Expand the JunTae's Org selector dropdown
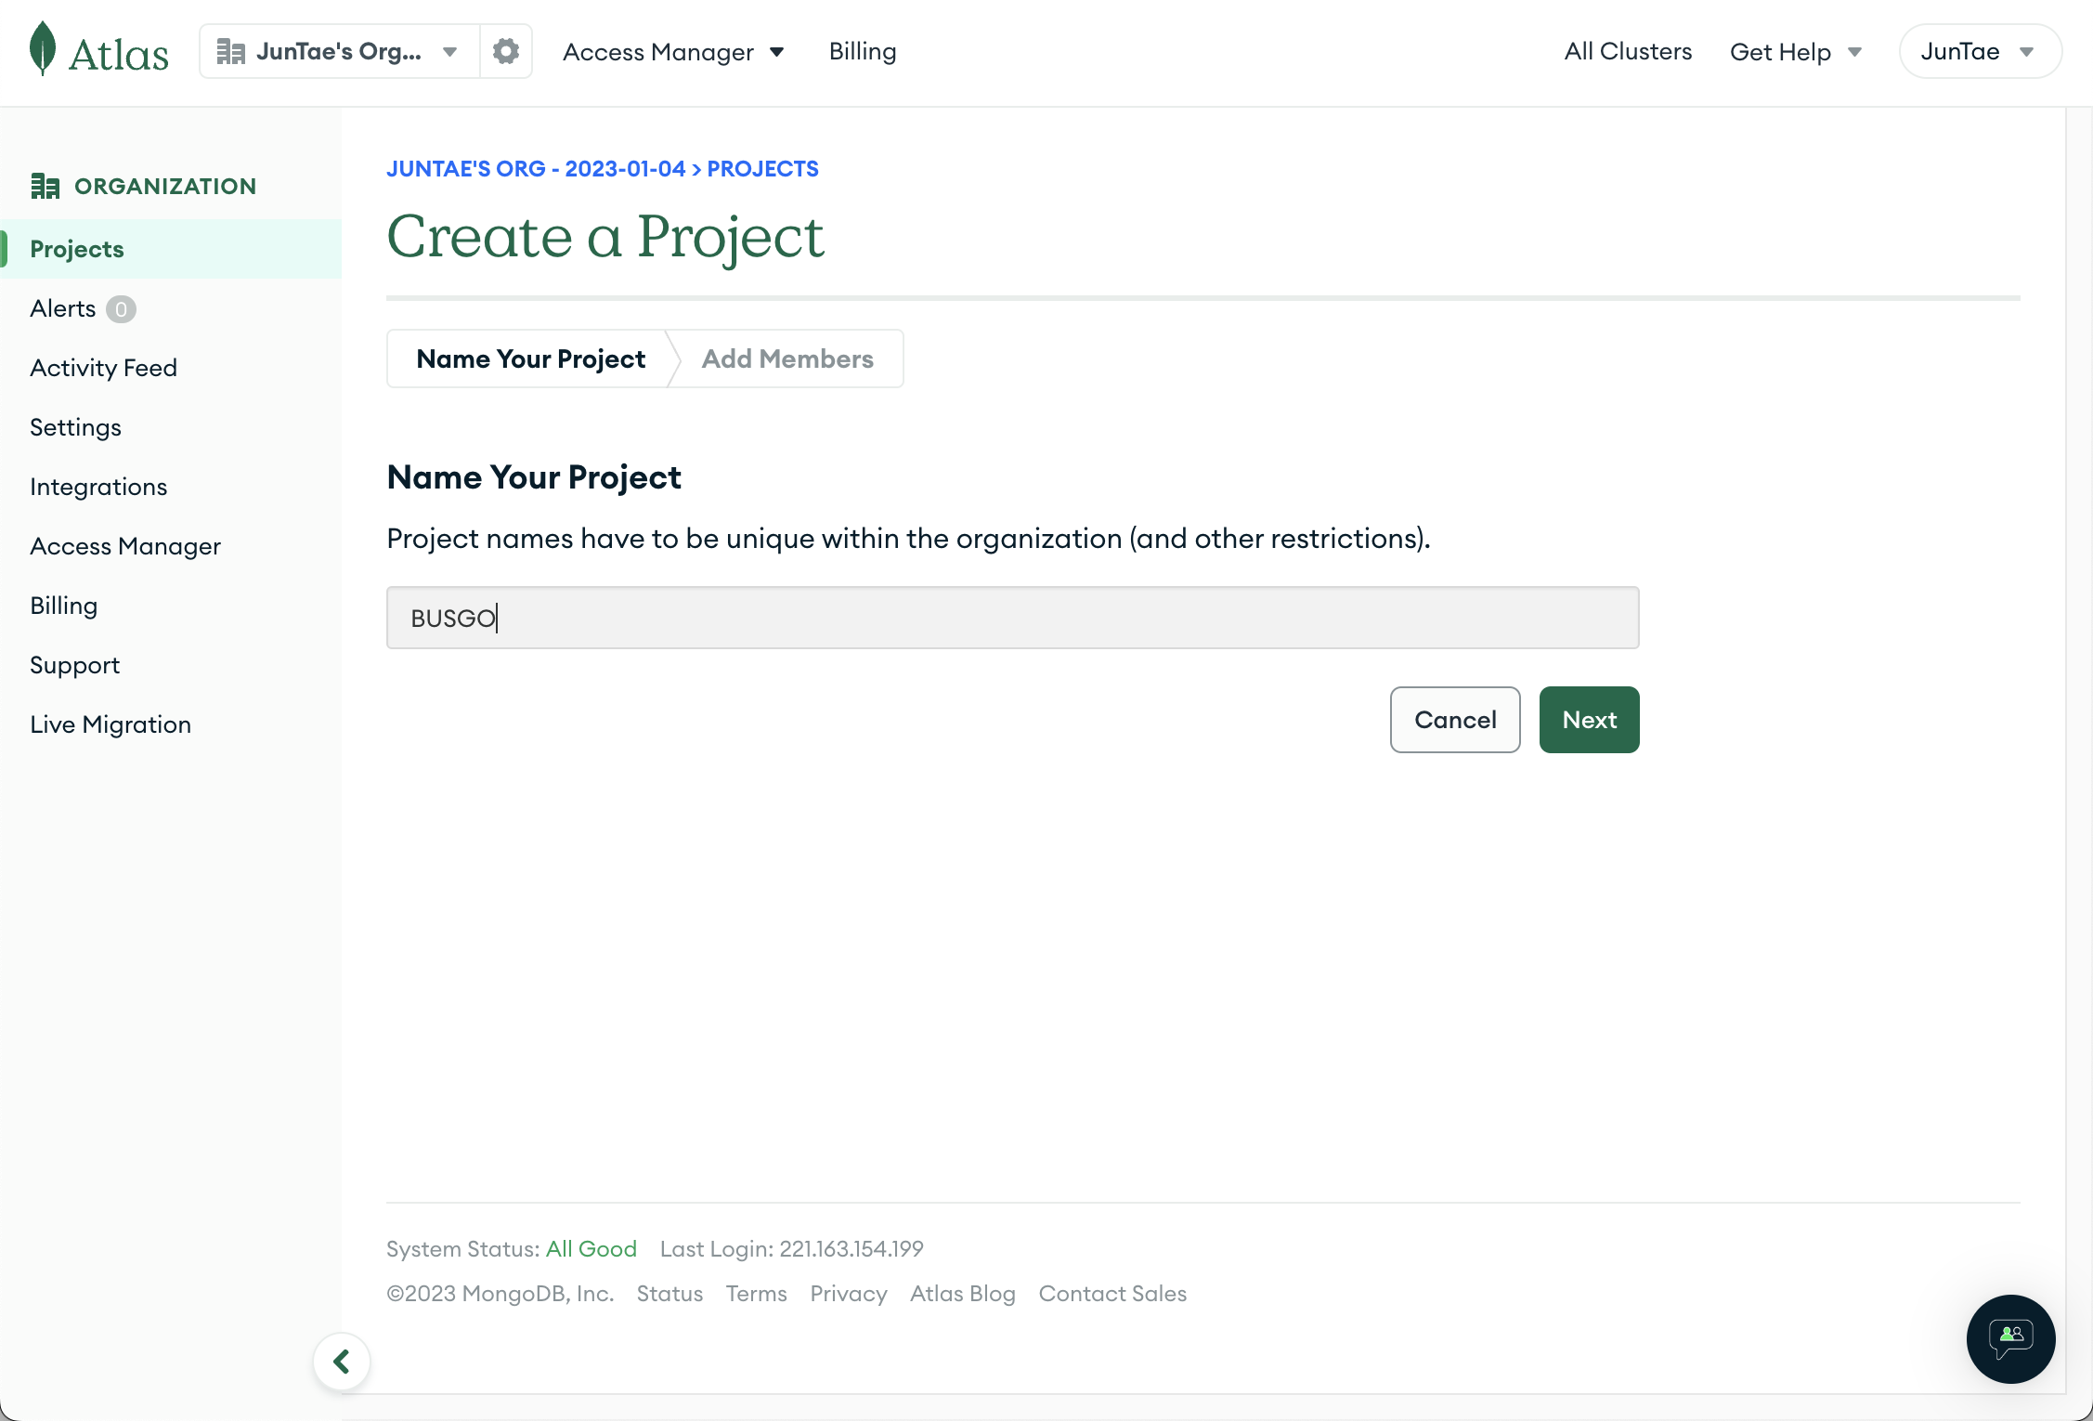Viewport: 2093px width, 1421px height. coord(449,51)
